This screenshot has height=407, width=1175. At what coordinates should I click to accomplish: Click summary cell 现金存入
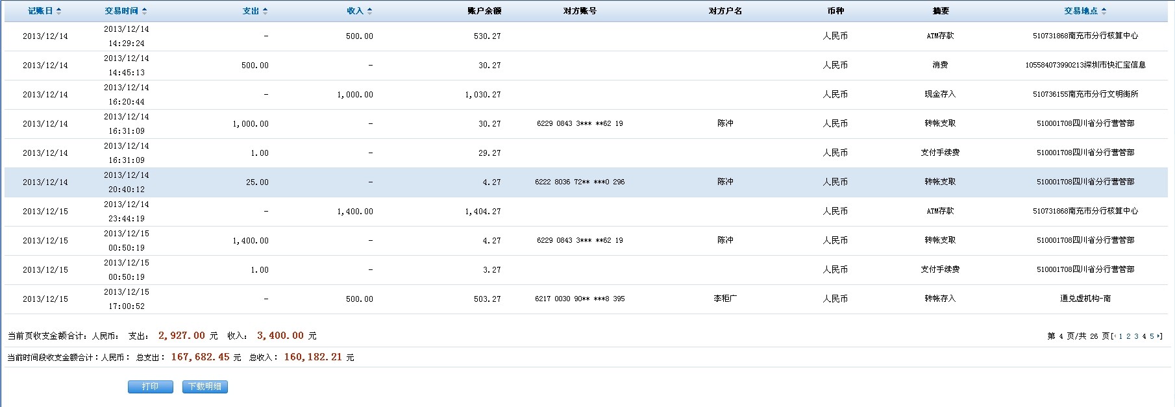(x=940, y=94)
